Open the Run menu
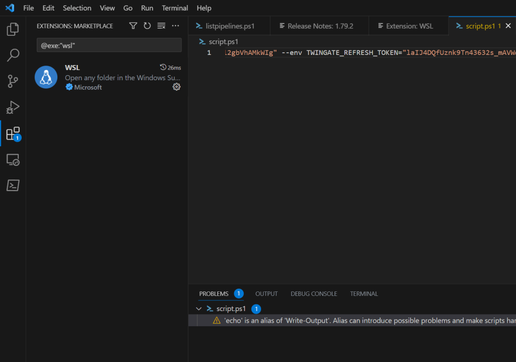Viewport: 516px width, 362px height. point(147,8)
